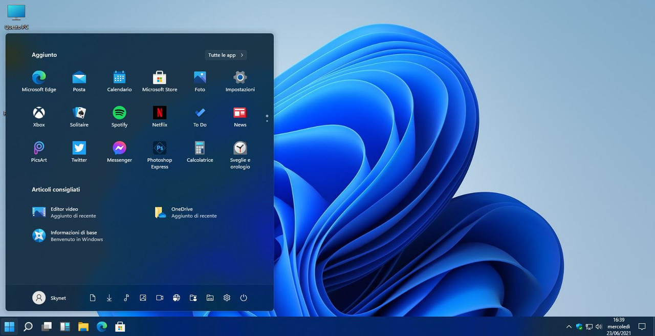Open the clock and date flyout
Image resolution: width=655 pixels, height=336 pixels.
pyautogui.click(x=619, y=326)
